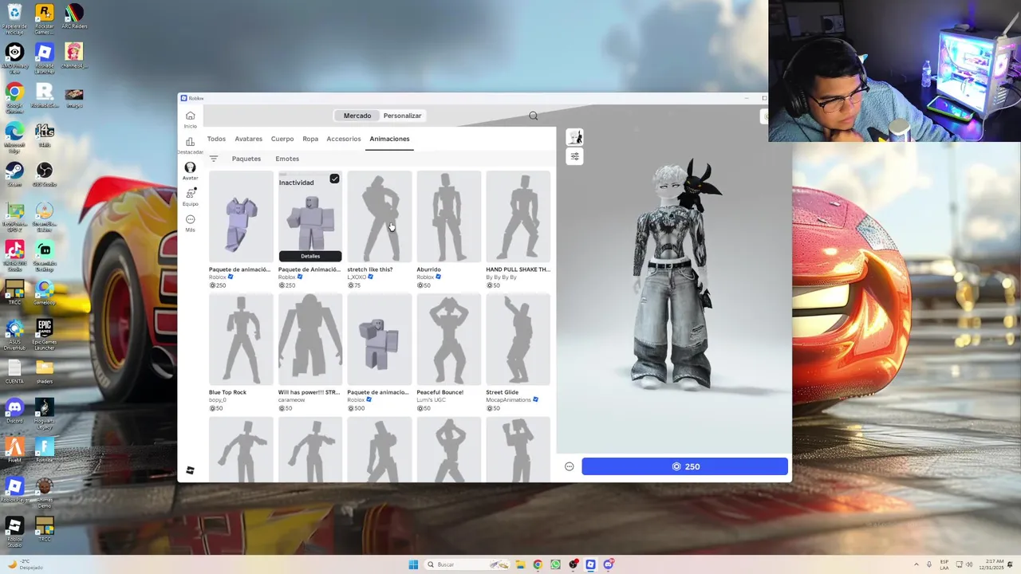Image resolution: width=1021 pixels, height=574 pixels.
Task: Click Roblox logo at sidebar bottom
Action: tap(190, 470)
